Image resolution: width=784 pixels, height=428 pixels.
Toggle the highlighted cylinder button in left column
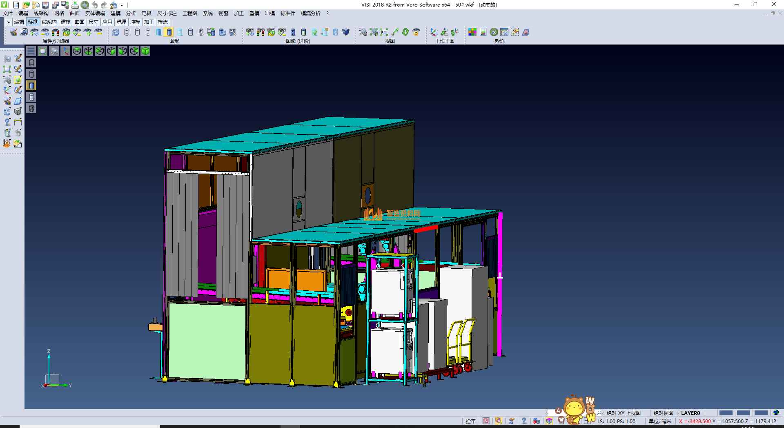tap(31, 85)
